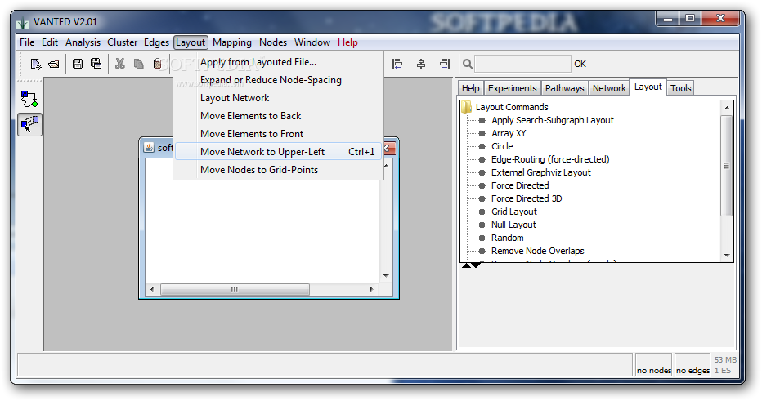Screen dimensions: 762x401
Task: Open the Nodes menu
Action: pyautogui.click(x=272, y=42)
